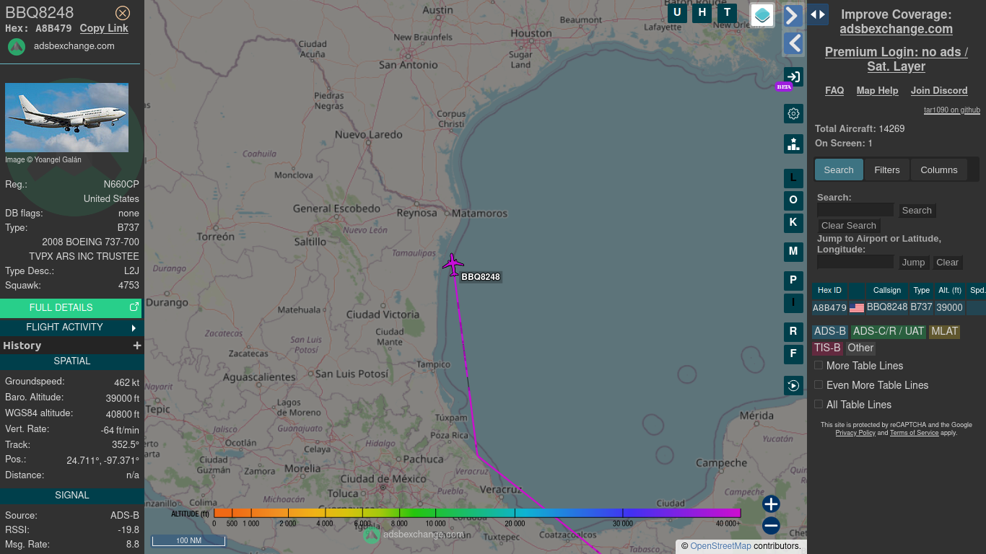Open the Map Help link
This screenshot has height=554, width=986.
tap(877, 91)
